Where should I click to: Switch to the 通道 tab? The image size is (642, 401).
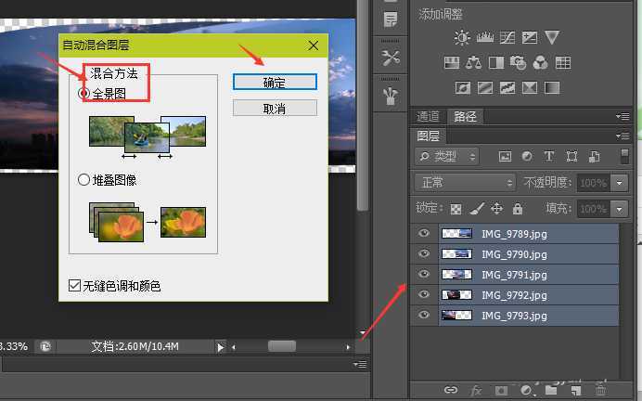[428, 116]
